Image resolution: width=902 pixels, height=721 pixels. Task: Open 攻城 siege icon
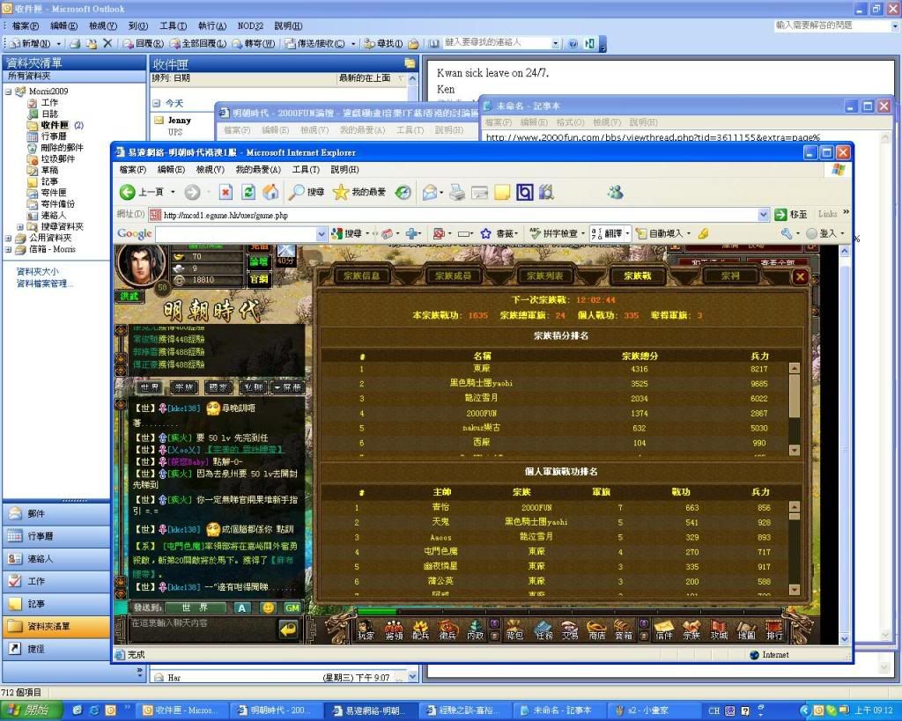coord(719,630)
